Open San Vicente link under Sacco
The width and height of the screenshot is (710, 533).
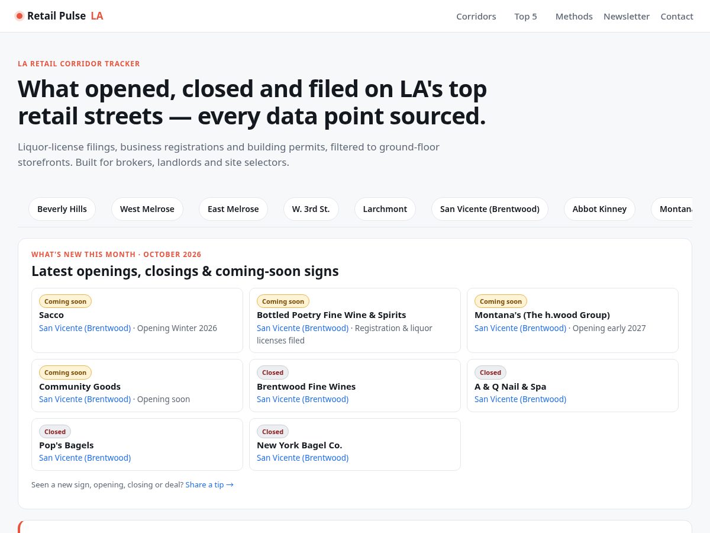[x=85, y=328]
